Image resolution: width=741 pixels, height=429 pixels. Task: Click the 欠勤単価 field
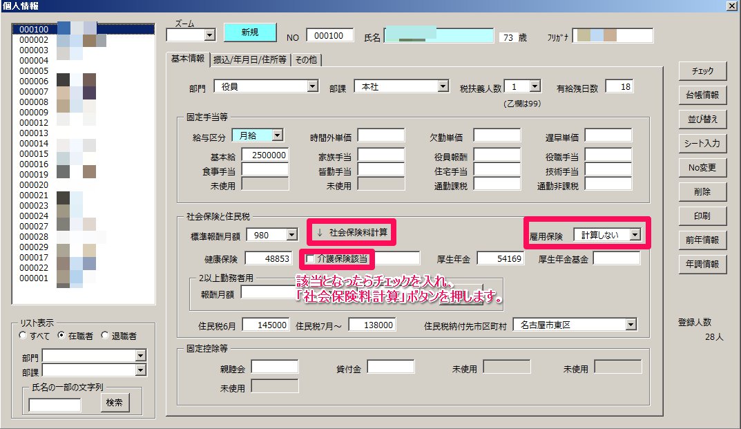coord(497,135)
